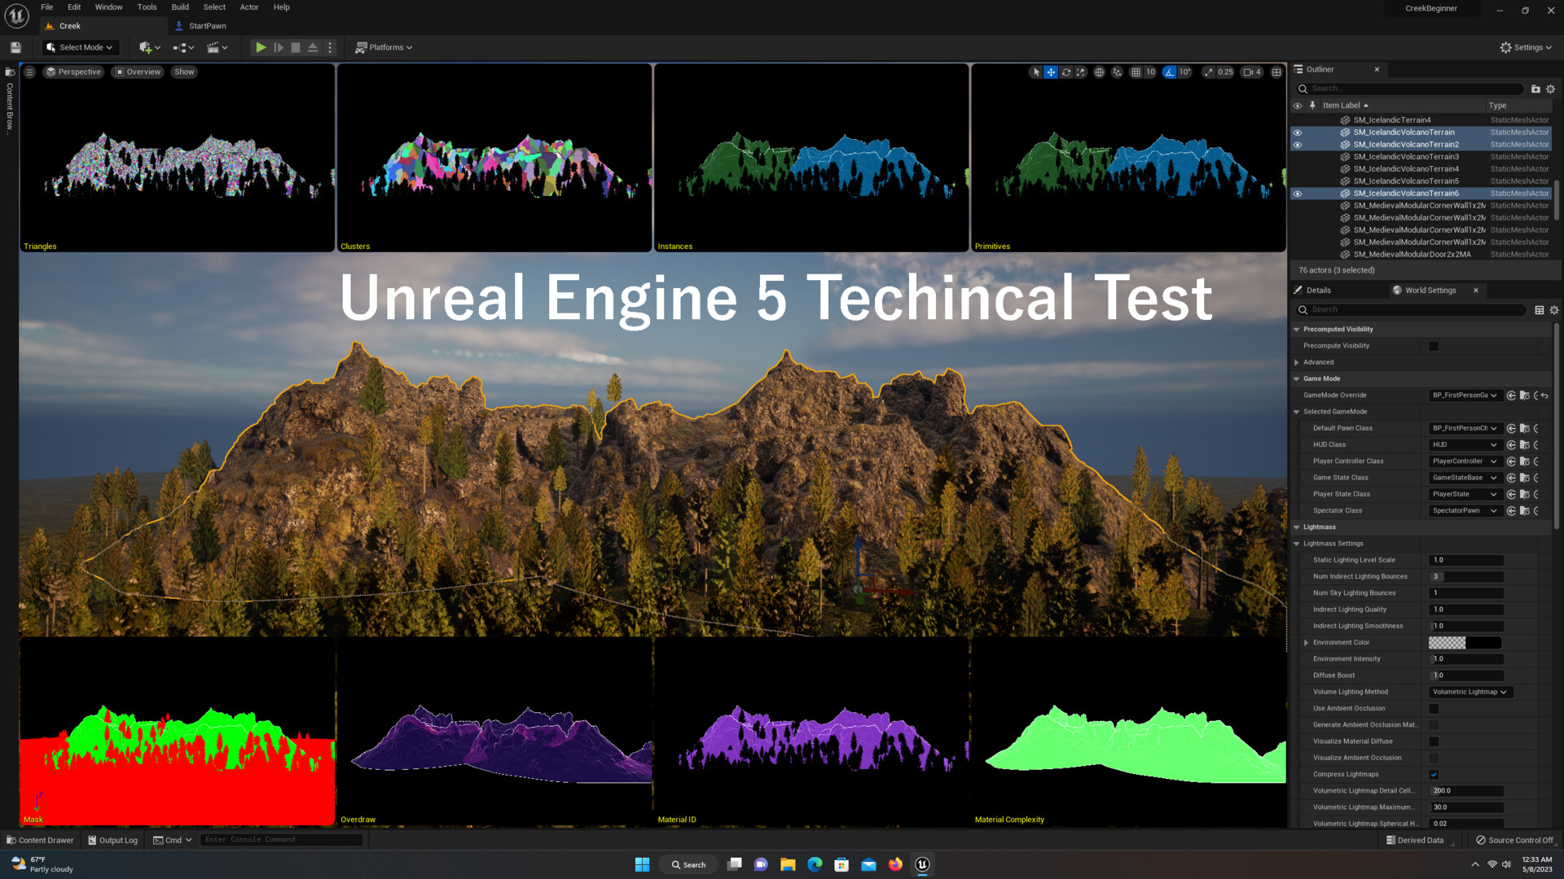
Task: Open camera speed setting in viewport
Action: pyautogui.click(x=1252, y=72)
